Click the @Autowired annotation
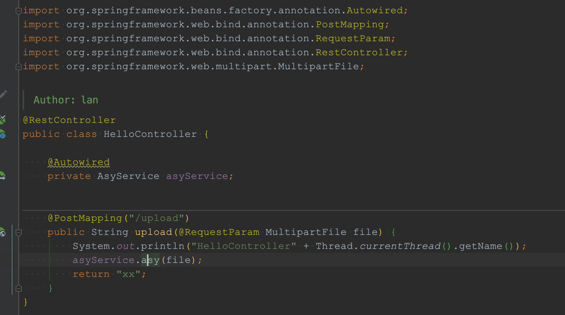 click(79, 162)
